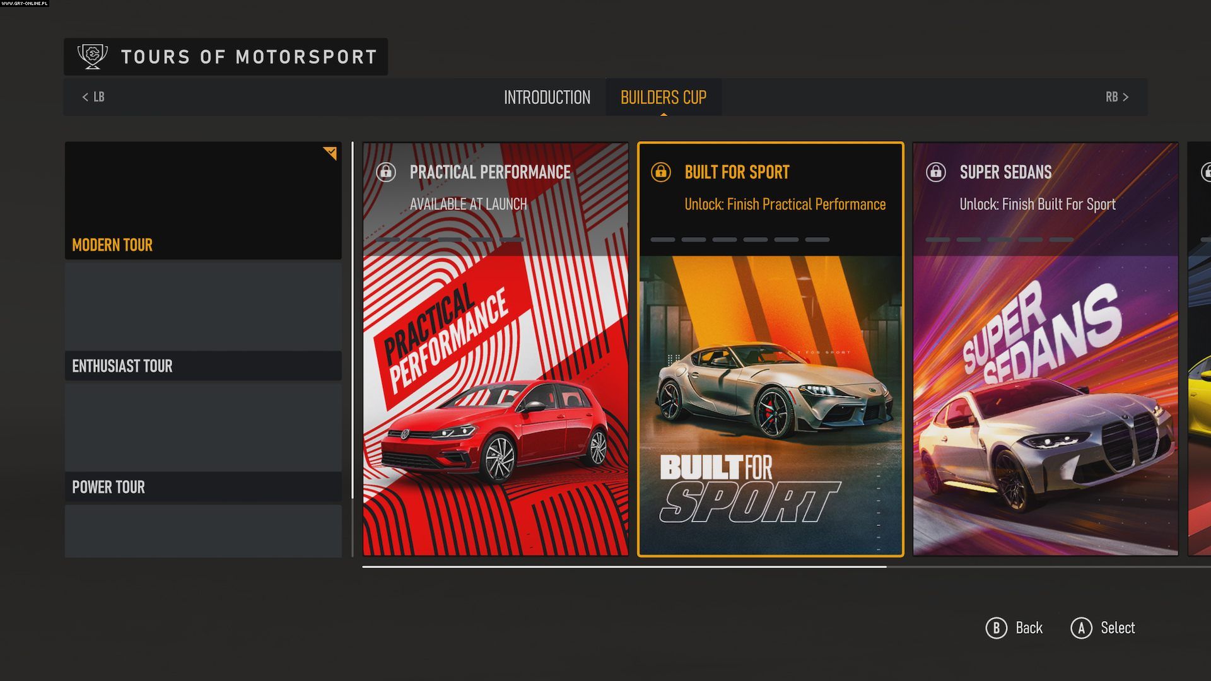Open the Super Sedans series card
1211x681 pixels.
1046,349
